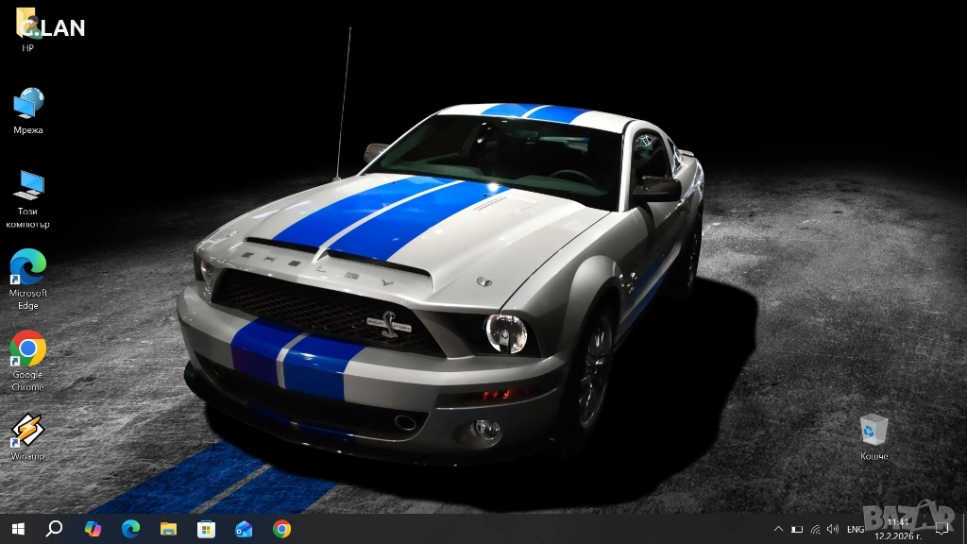Click the taskbar Search magnifier

coord(54,529)
